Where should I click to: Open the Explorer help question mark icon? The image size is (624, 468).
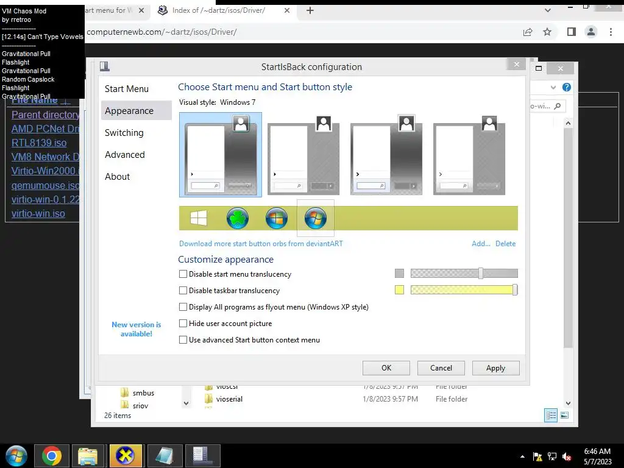tap(567, 87)
